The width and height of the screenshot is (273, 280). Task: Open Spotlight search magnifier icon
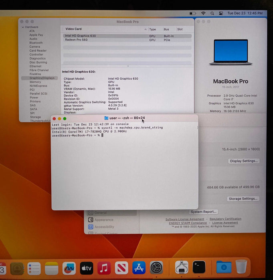point(212,13)
